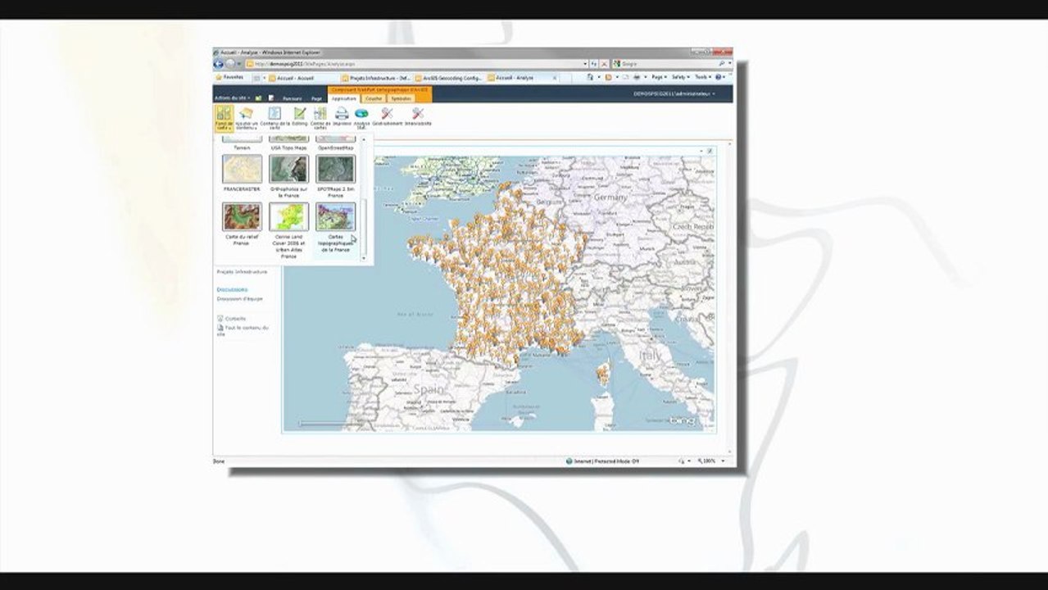This screenshot has width=1048, height=590.
Task: Click the IE Help question mark icon
Action: [719, 77]
